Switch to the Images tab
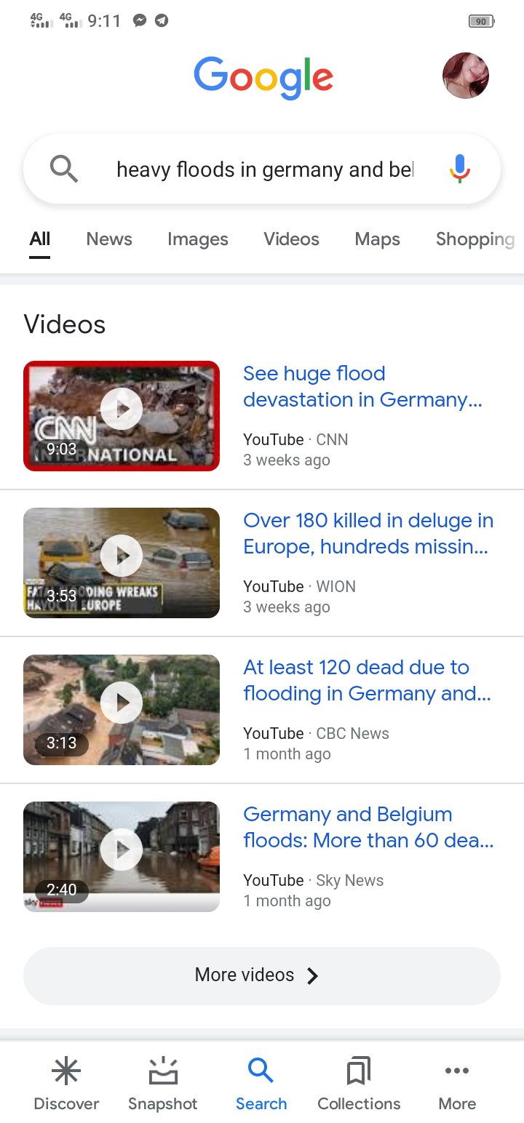 pyautogui.click(x=198, y=239)
